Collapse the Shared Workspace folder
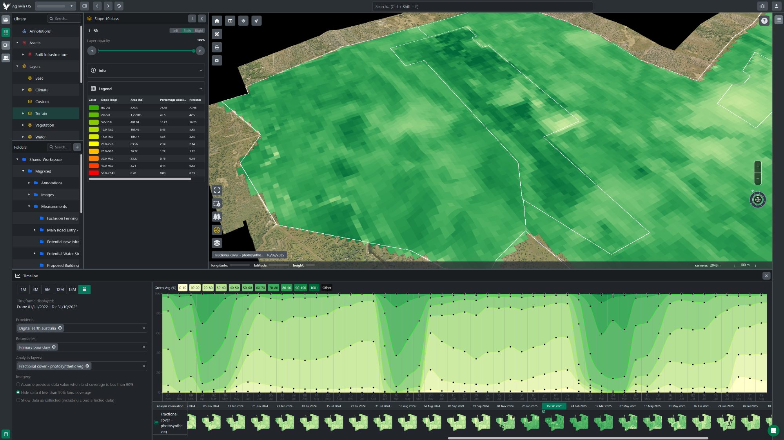Viewport: 784px width, 440px height. click(x=17, y=160)
